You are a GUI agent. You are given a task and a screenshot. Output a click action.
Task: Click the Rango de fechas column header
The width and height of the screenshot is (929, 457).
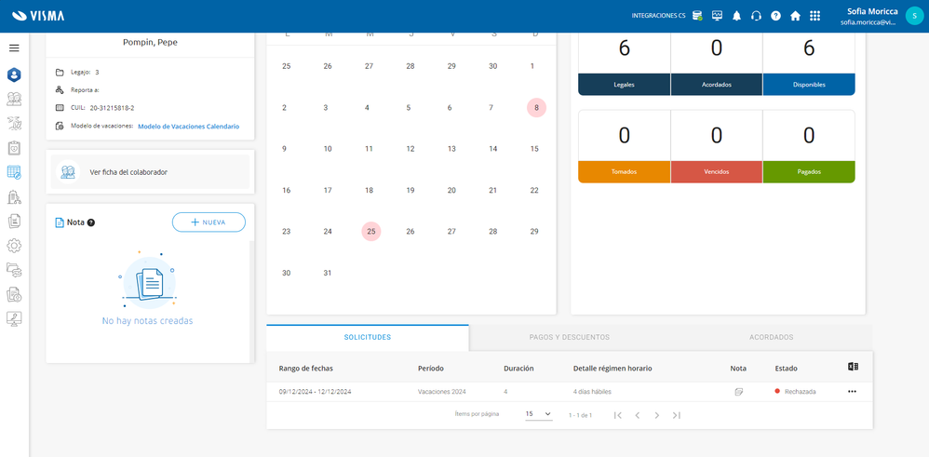pyautogui.click(x=305, y=368)
